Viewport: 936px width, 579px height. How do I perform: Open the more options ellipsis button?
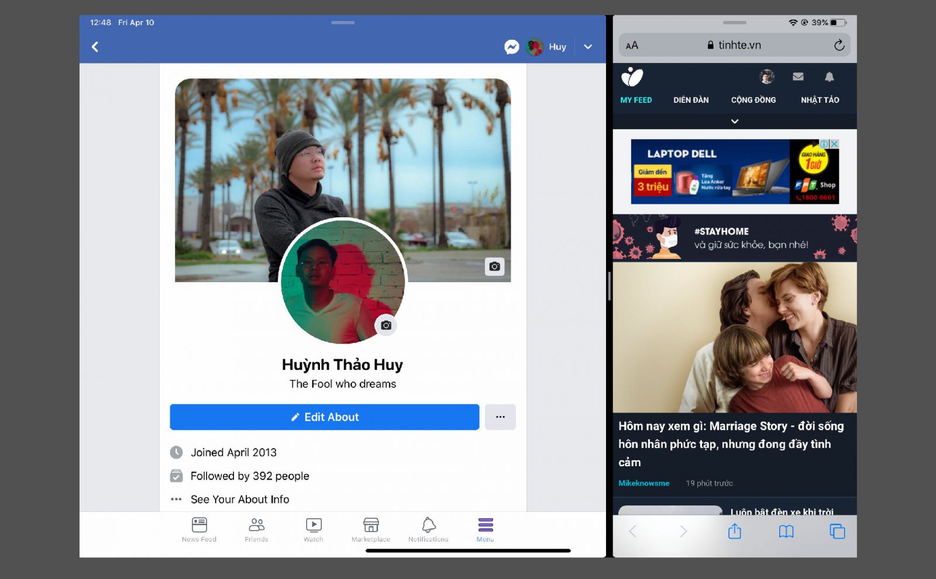point(500,417)
